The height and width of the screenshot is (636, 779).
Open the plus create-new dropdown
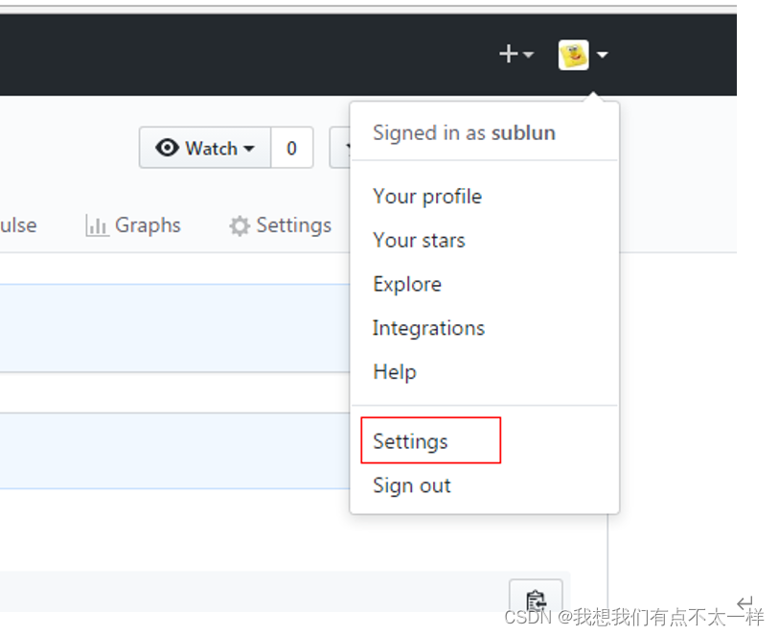[x=516, y=54]
